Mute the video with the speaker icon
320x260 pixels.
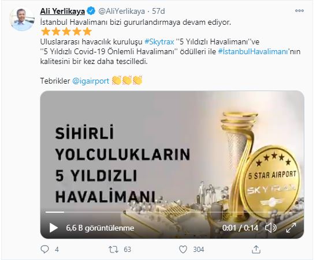(x=270, y=228)
